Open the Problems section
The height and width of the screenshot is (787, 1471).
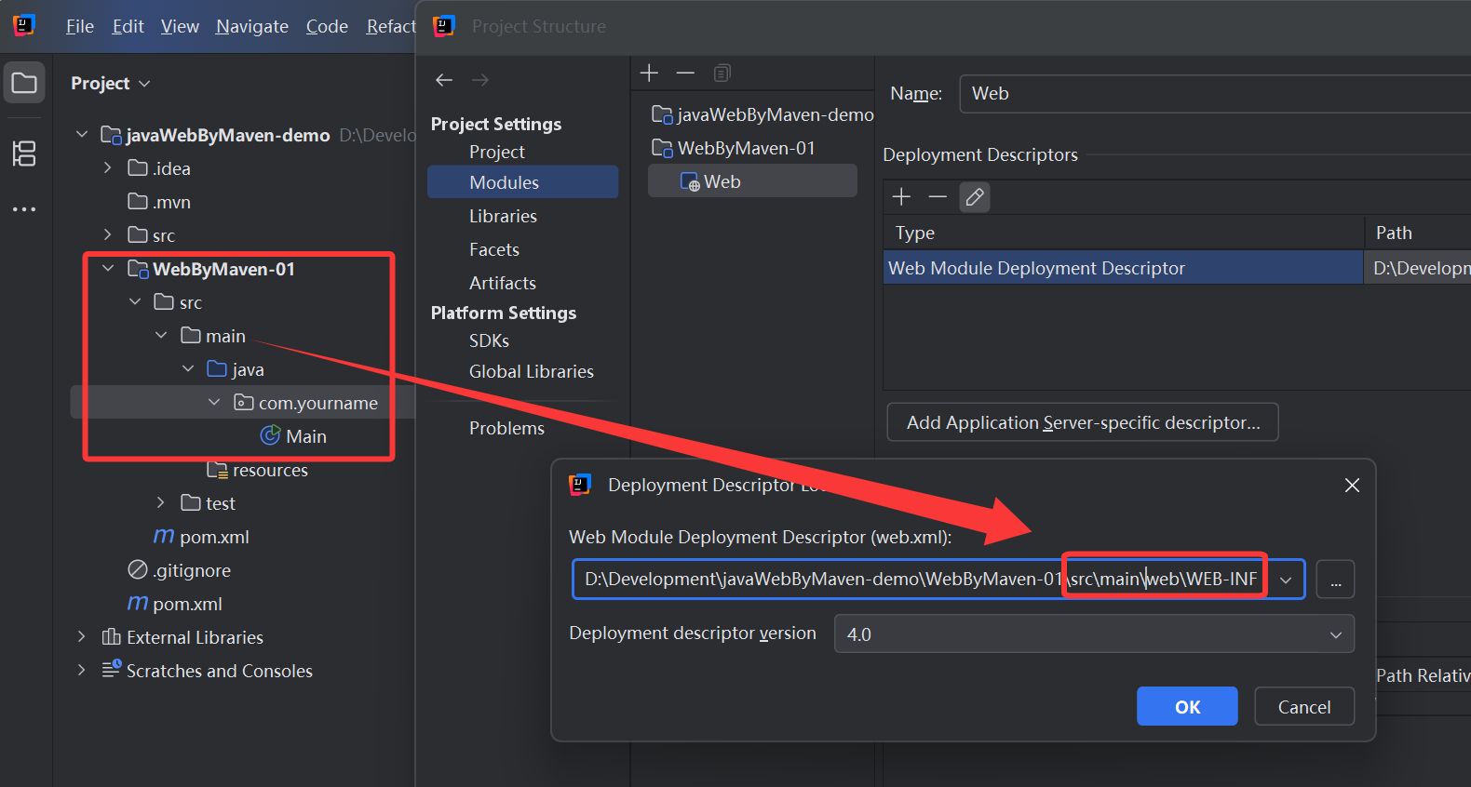[x=506, y=428]
